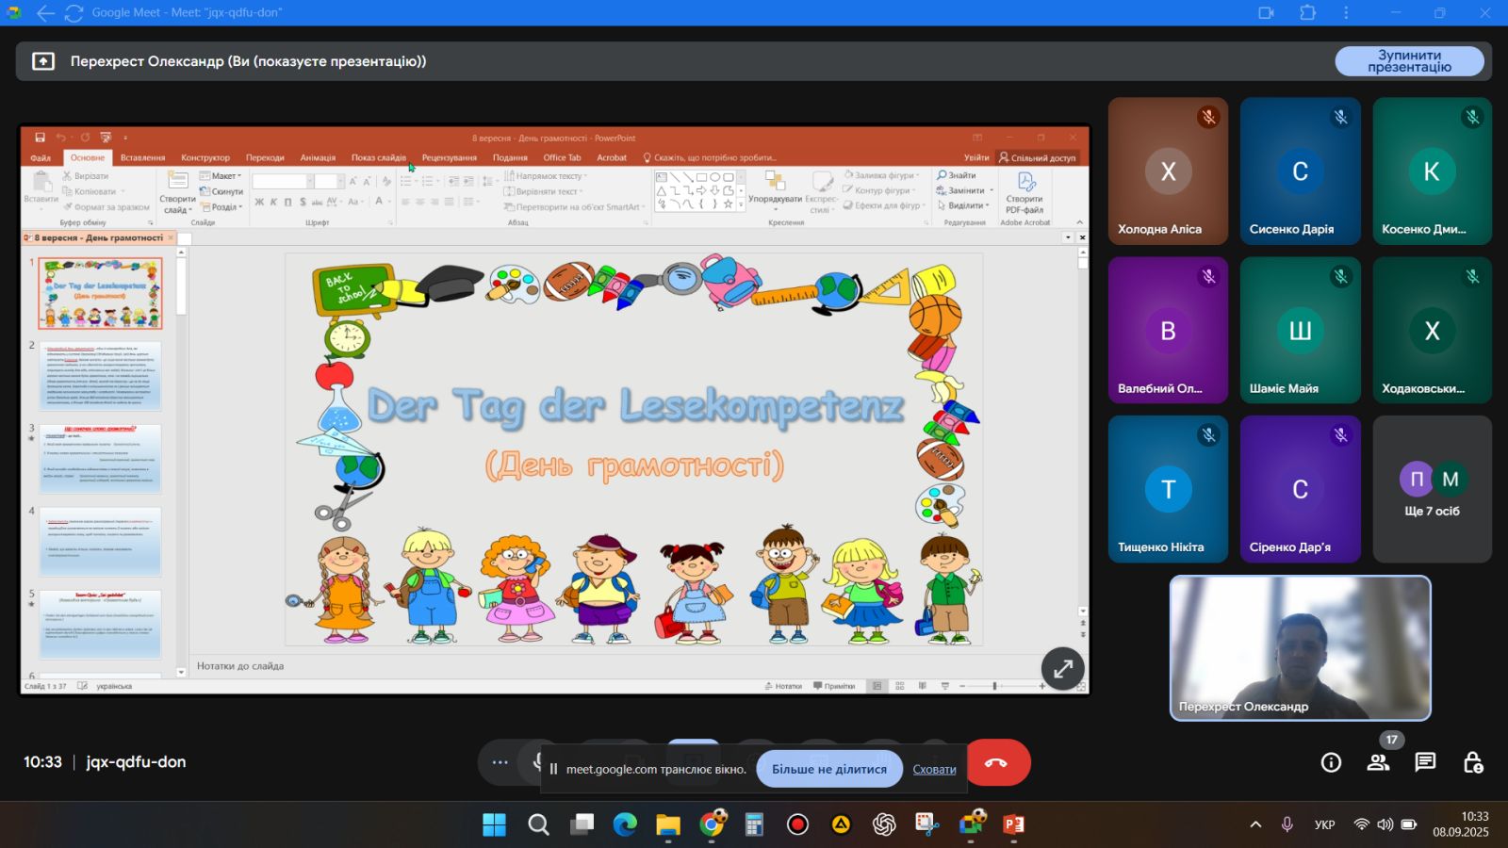This screenshot has height=848, width=1508.
Task: Hang up with the red leave call button
Action: [x=997, y=762]
